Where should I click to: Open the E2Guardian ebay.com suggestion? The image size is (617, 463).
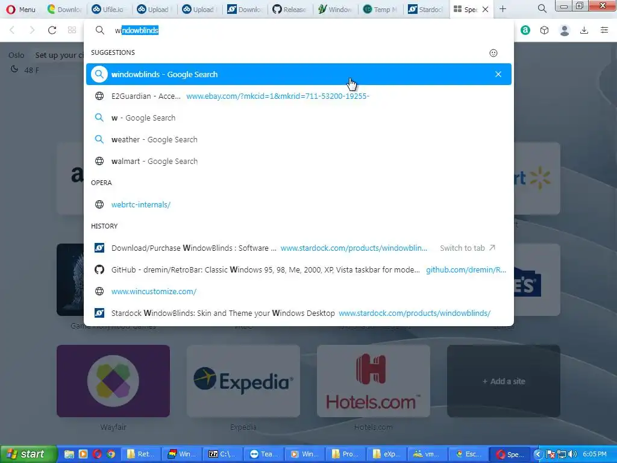click(x=299, y=96)
